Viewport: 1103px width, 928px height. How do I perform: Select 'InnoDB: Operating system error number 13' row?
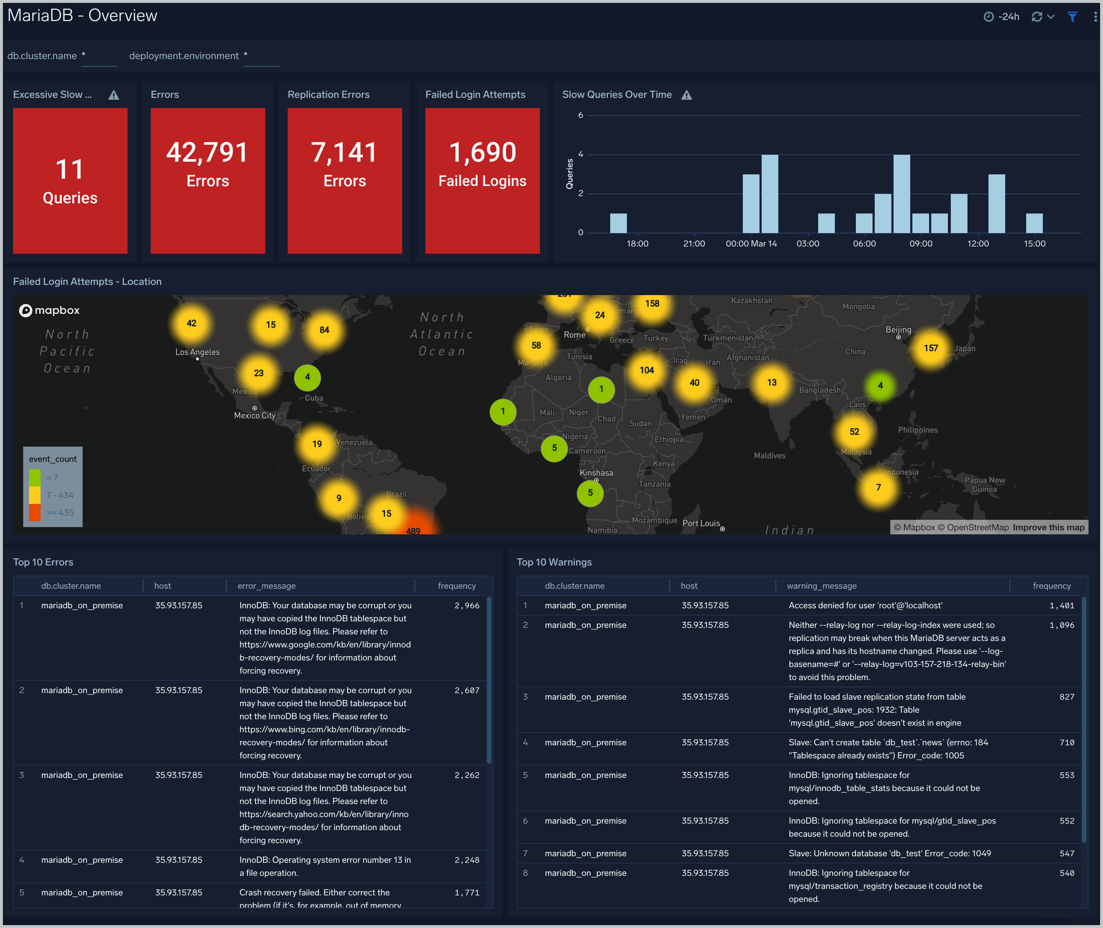pos(250,866)
